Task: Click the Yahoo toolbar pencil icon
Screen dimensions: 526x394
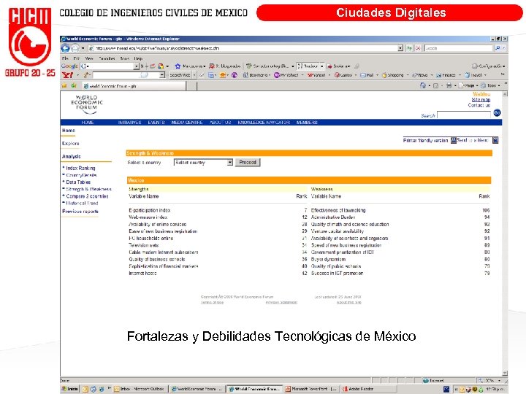Action: pos(86,75)
